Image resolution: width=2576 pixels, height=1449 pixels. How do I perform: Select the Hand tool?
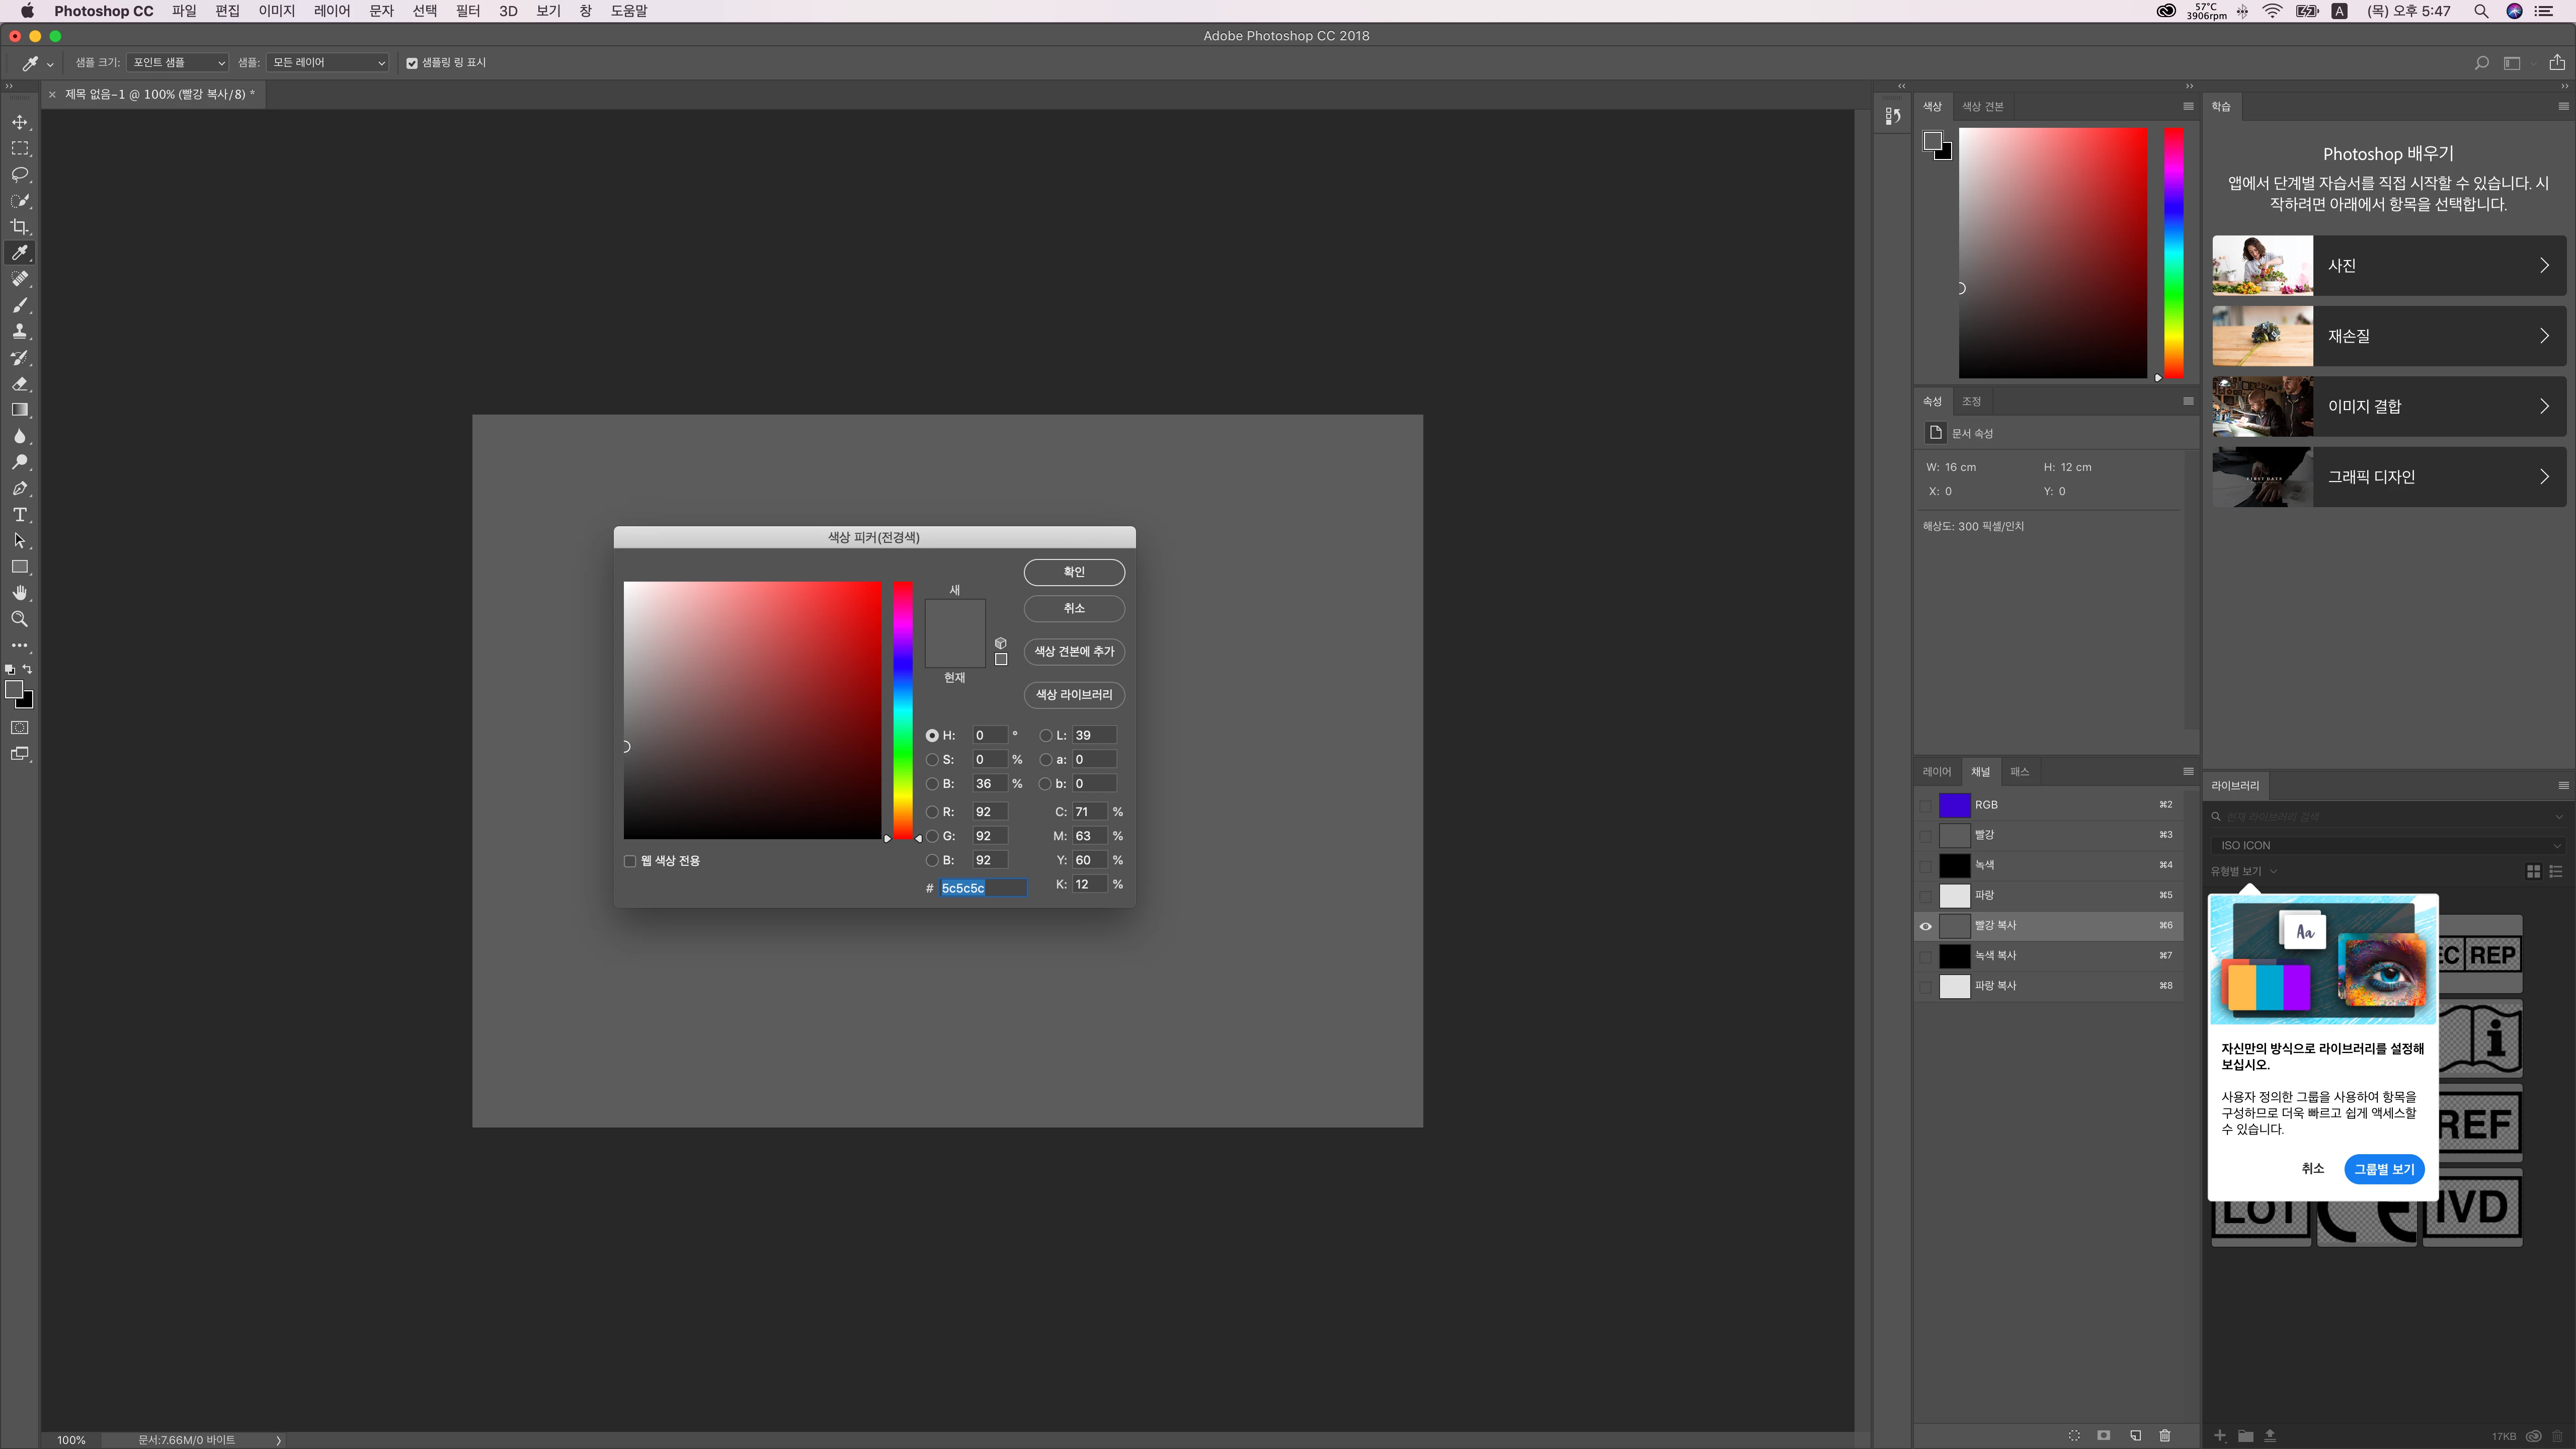point(19,593)
